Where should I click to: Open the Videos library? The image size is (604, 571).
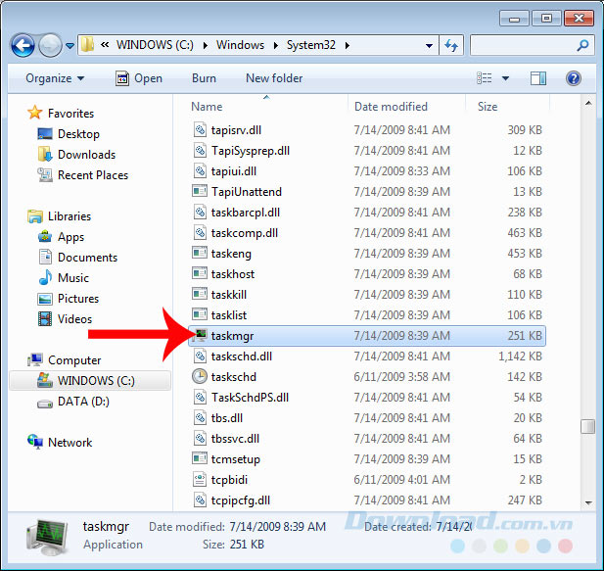click(x=66, y=319)
